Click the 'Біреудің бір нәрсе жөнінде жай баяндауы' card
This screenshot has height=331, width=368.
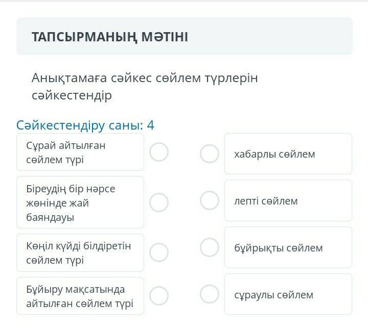point(80,202)
